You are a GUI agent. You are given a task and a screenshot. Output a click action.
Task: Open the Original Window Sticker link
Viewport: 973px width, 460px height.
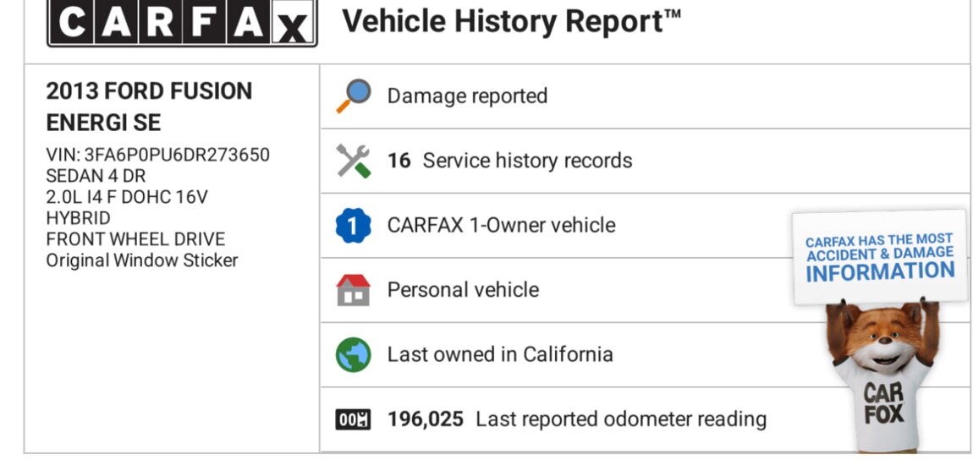[142, 260]
